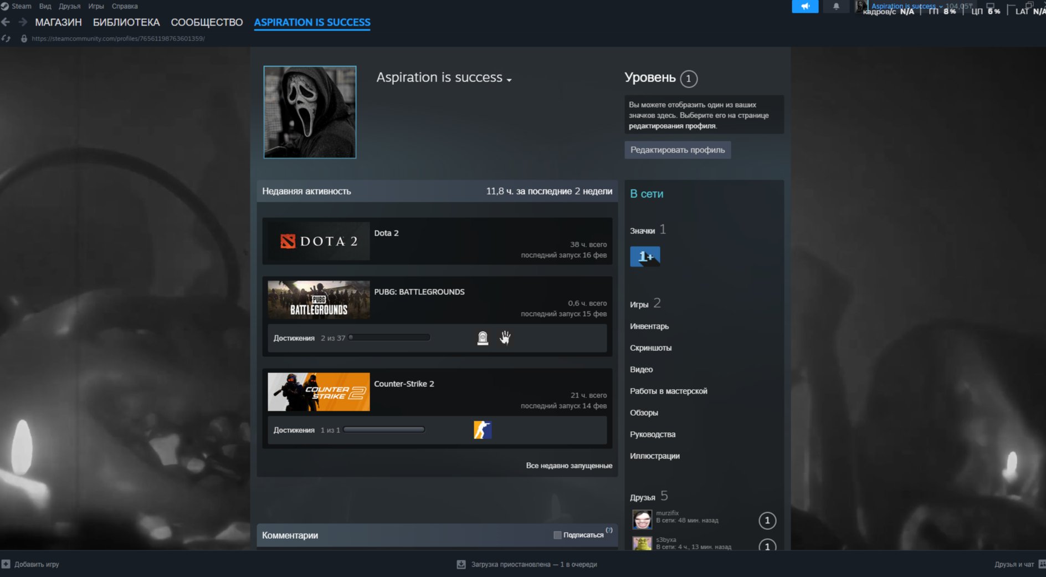This screenshot has height=577, width=1046.
Task: Switch to the МАГАЗИН tab
Action: pos(58,22)
